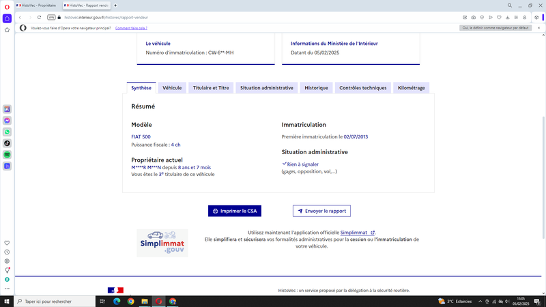This screenshot has height=307, width=546.
Task: Toggle the VPN badge in address bar
Action: (x=51, y=18)
